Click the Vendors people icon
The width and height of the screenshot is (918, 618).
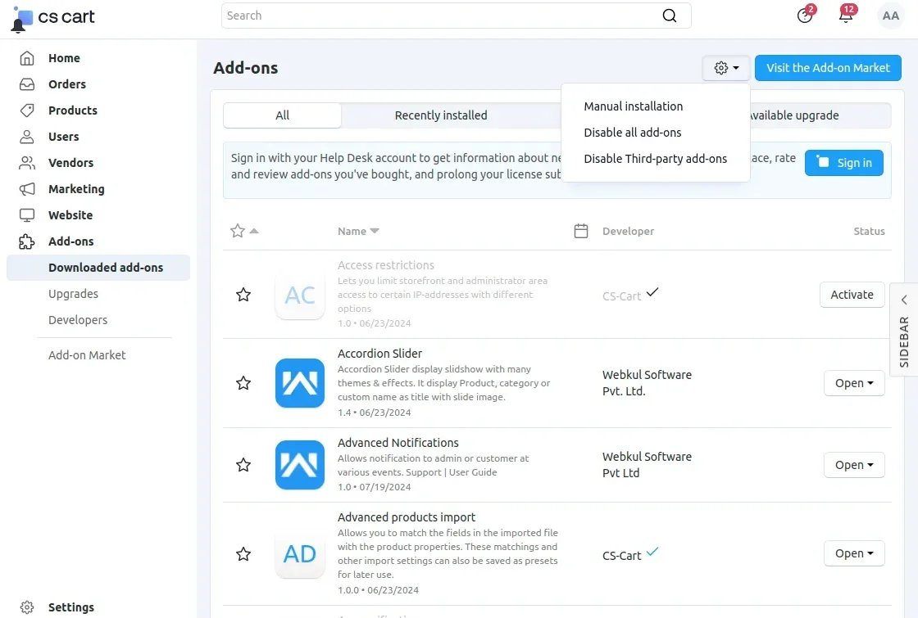[27, 163]
